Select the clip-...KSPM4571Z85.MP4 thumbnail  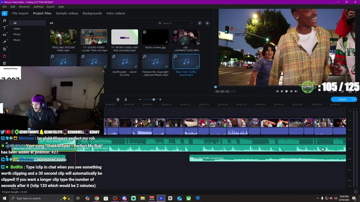186,37
